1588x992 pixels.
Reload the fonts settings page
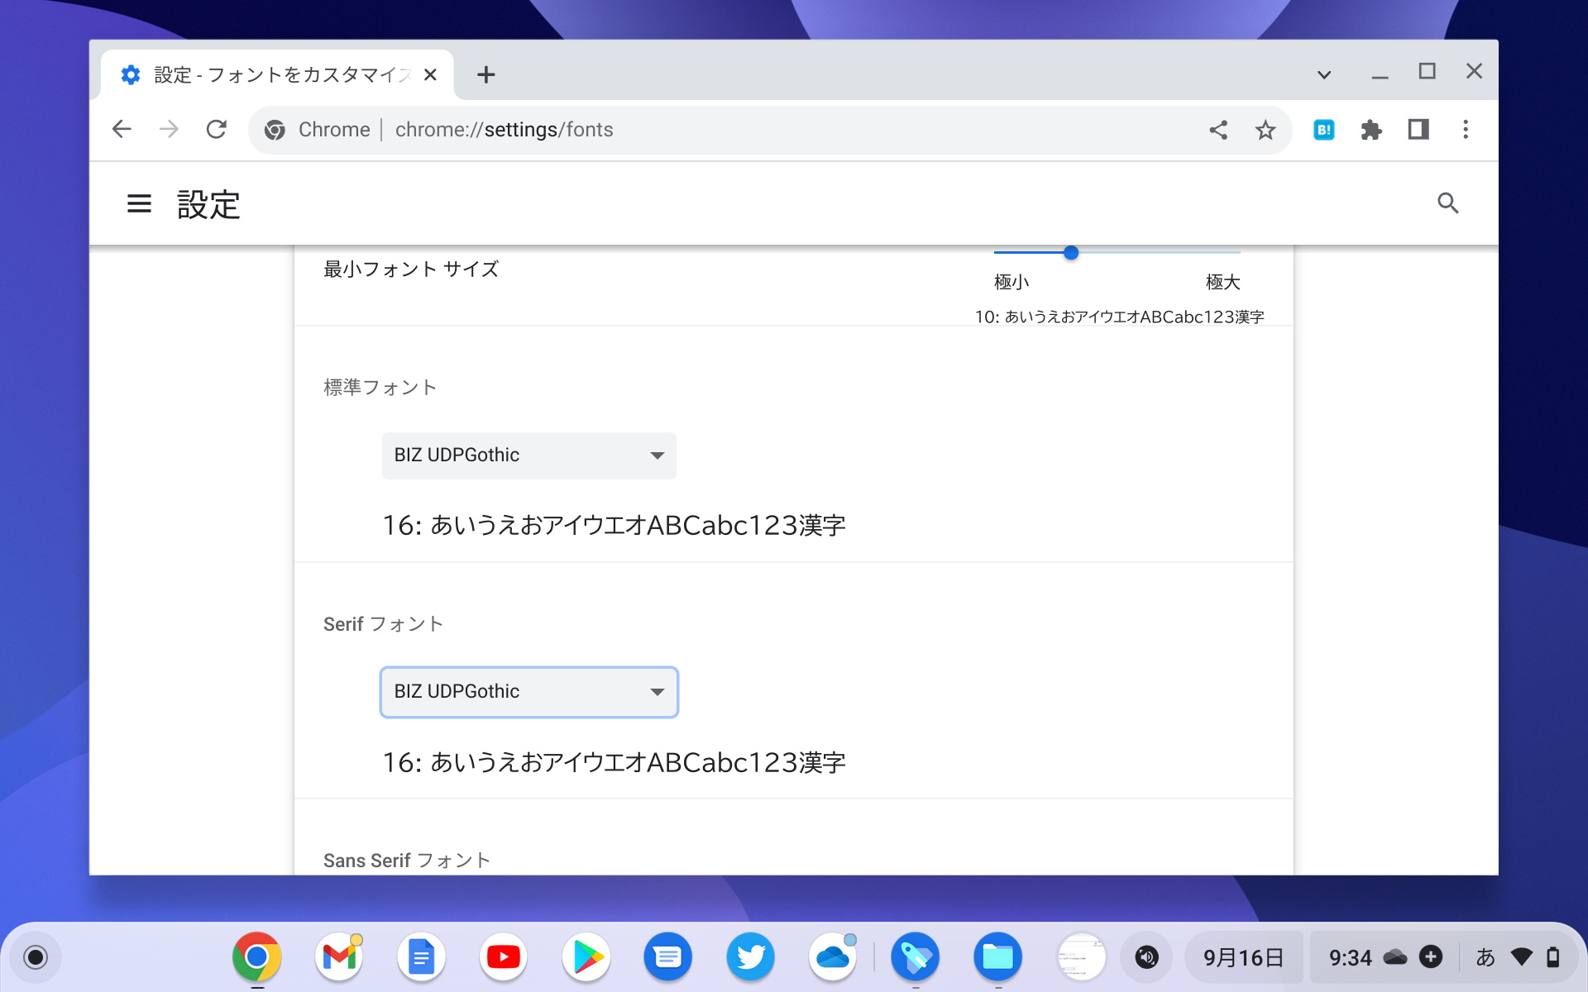216,129
